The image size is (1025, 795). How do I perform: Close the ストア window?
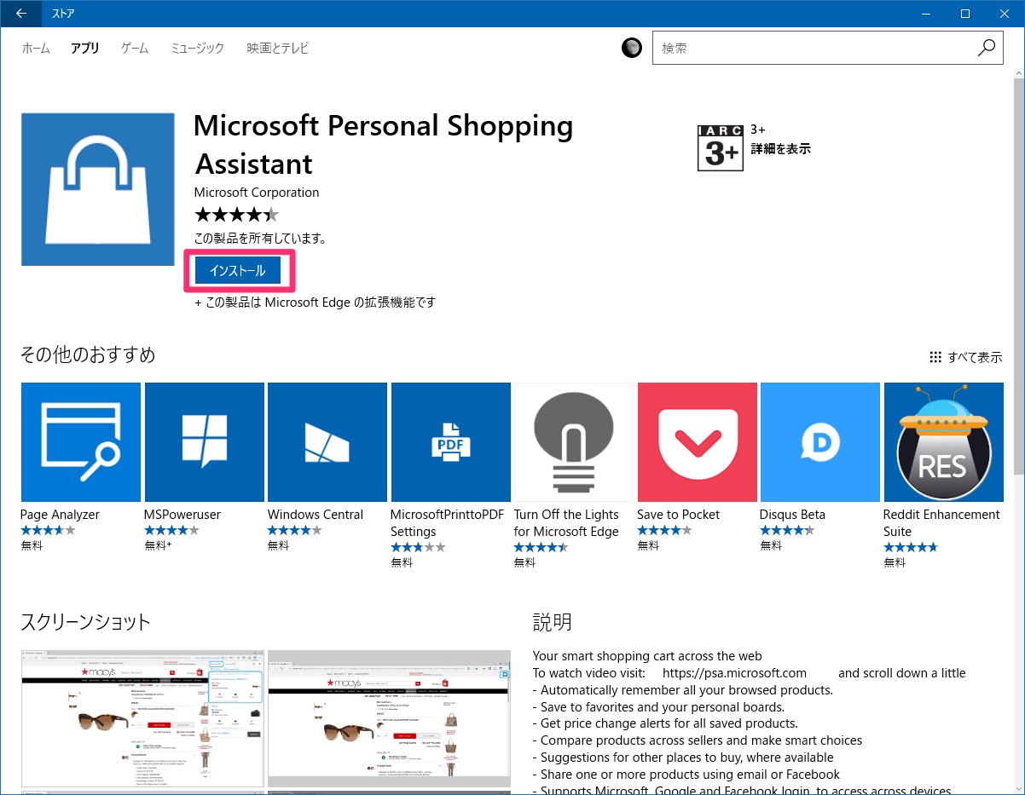pos(1005,14)
